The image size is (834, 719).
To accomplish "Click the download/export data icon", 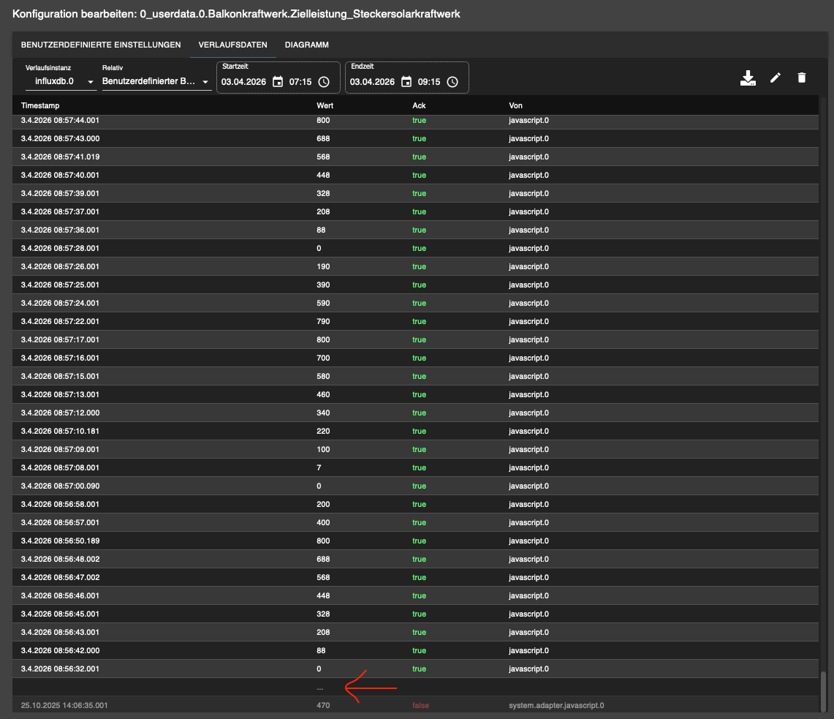I will point(747,78).
